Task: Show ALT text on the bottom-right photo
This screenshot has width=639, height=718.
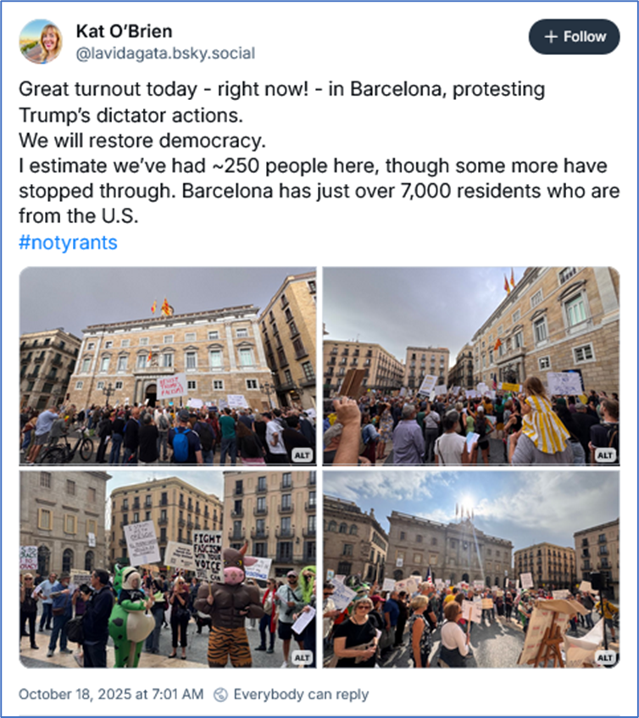Action: [604, 658]
